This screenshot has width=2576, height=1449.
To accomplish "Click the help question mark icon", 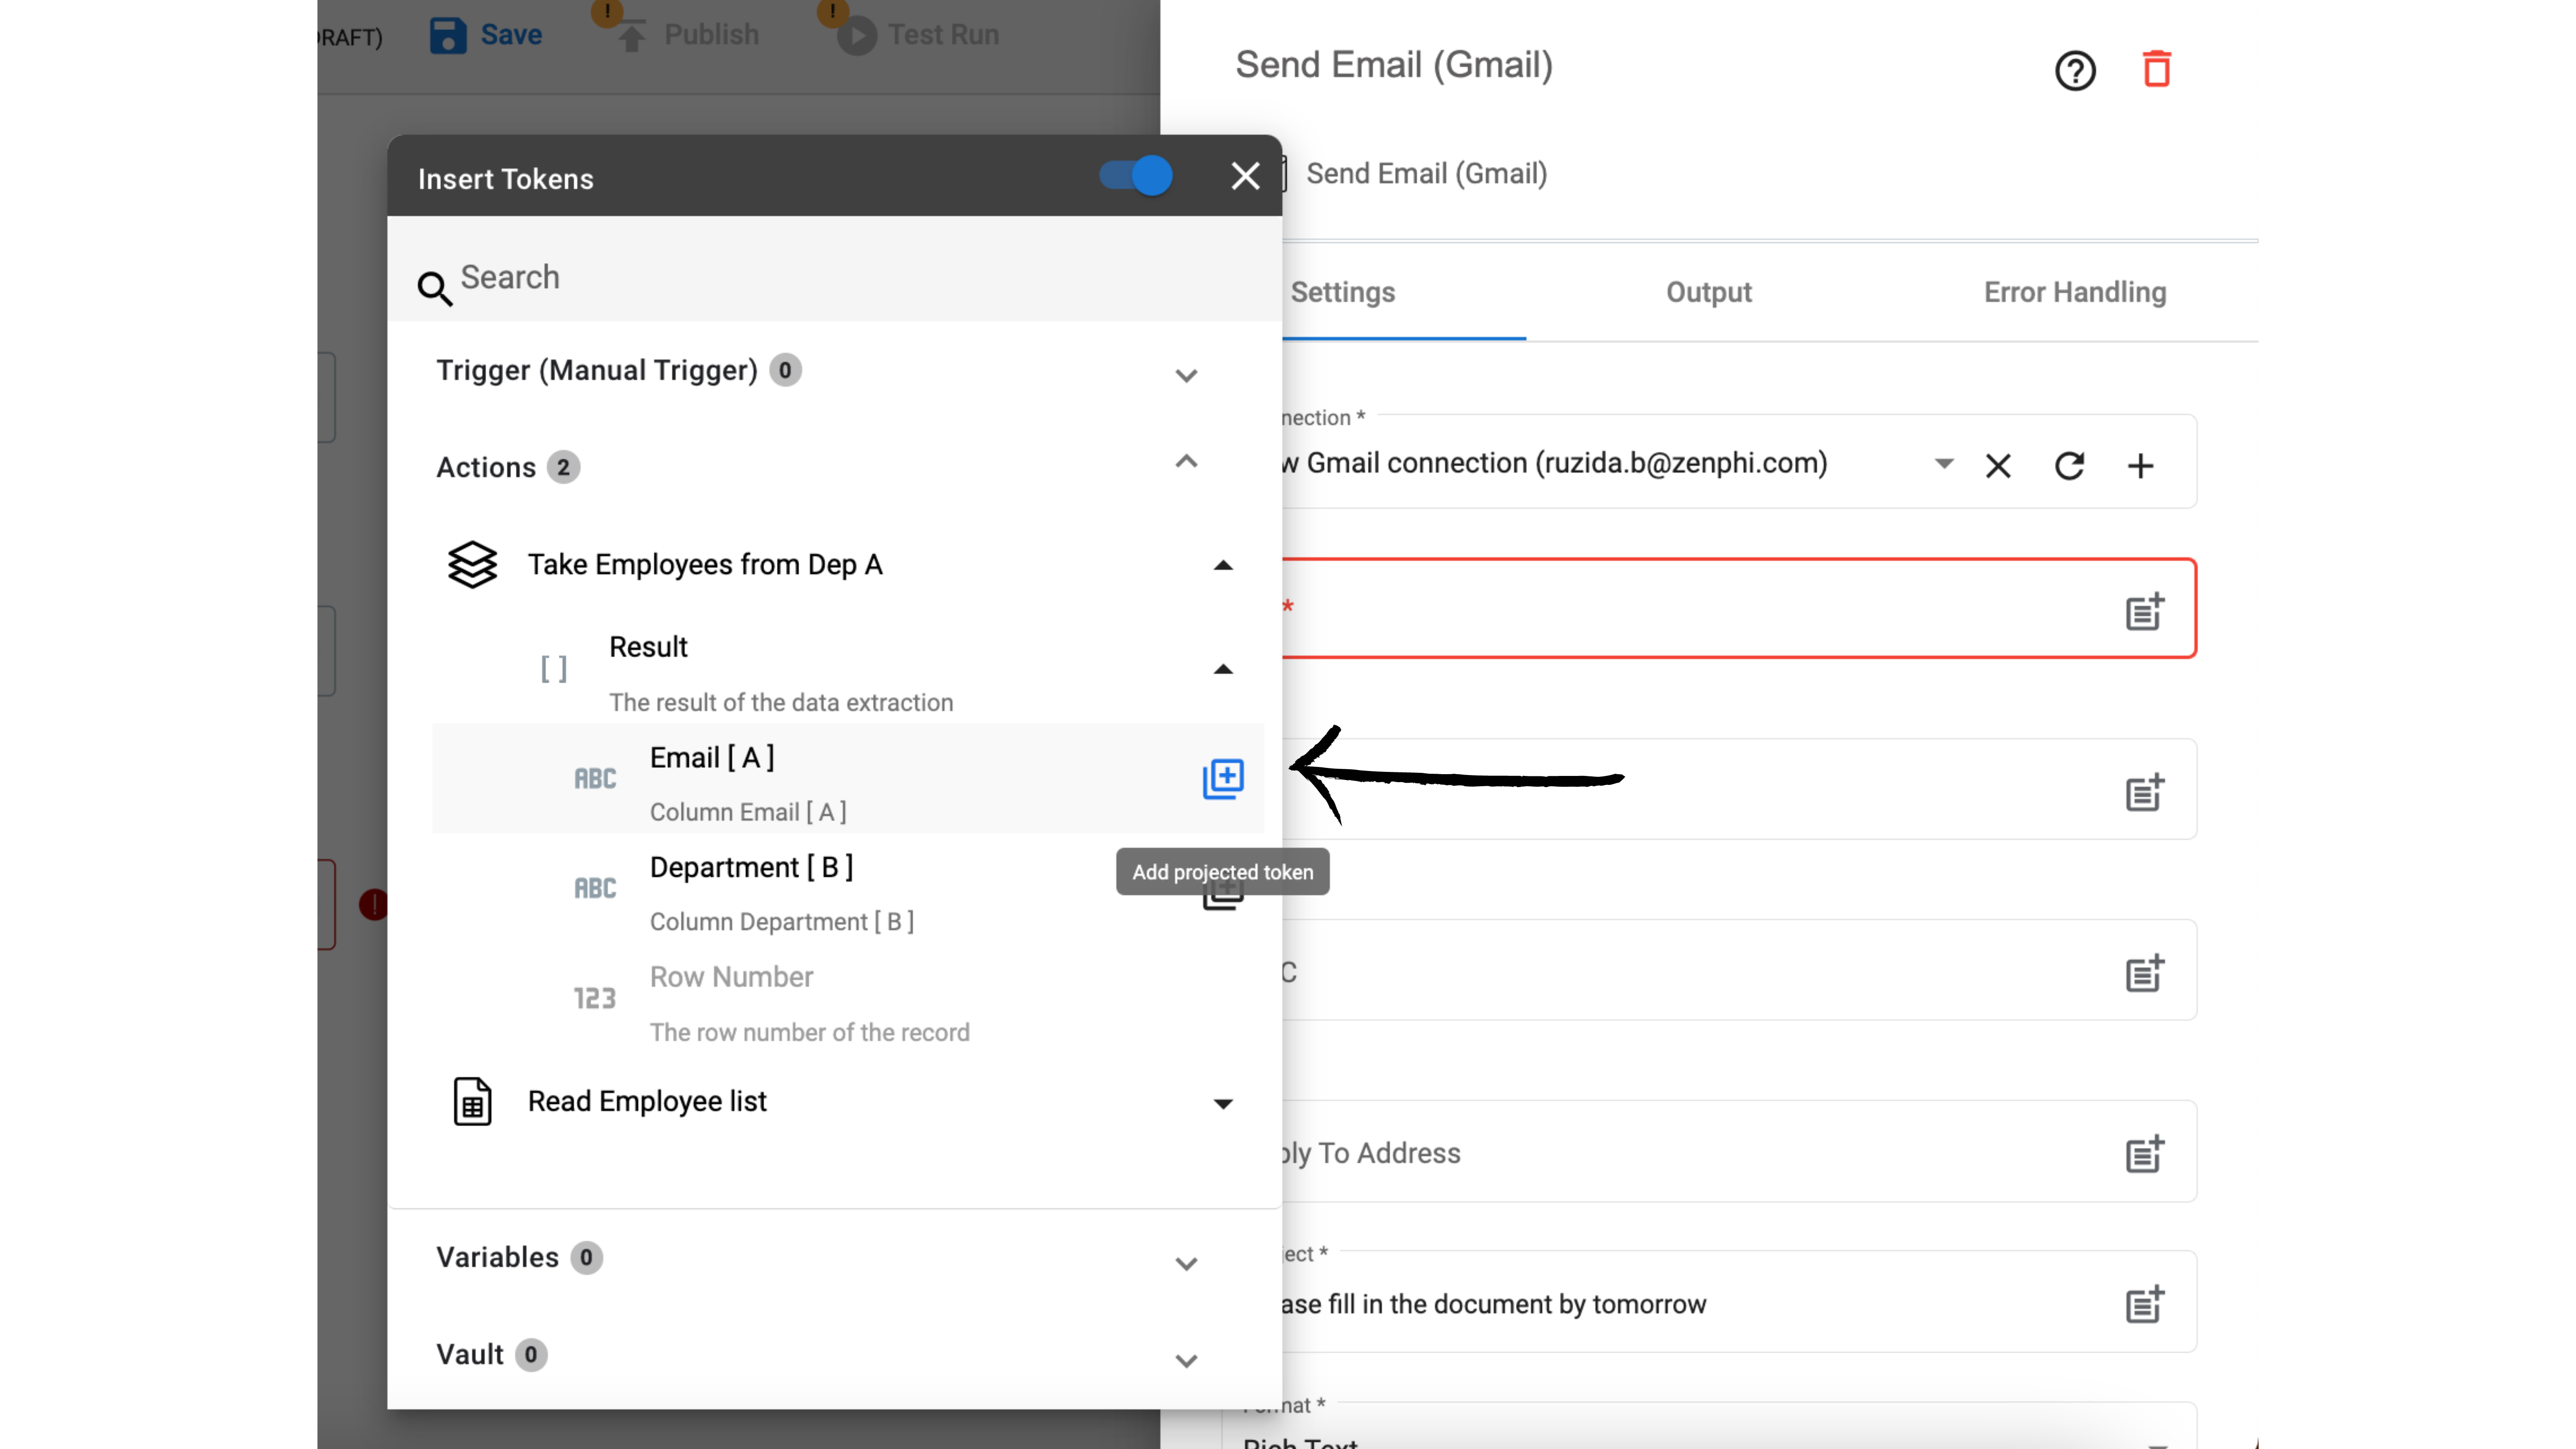I will tap(2075, 70).
